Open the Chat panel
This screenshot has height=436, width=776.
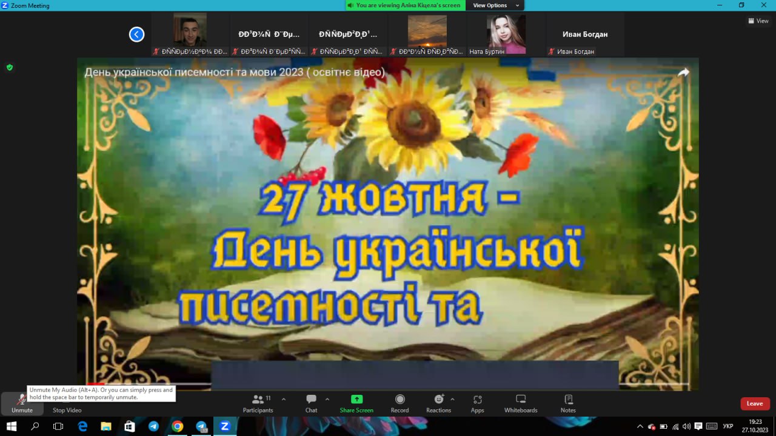click(x=311, y=403)
